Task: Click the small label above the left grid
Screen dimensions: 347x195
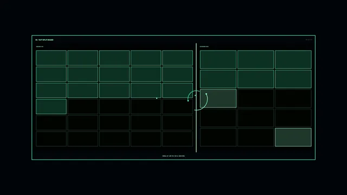Action: (x=40, y=47)
